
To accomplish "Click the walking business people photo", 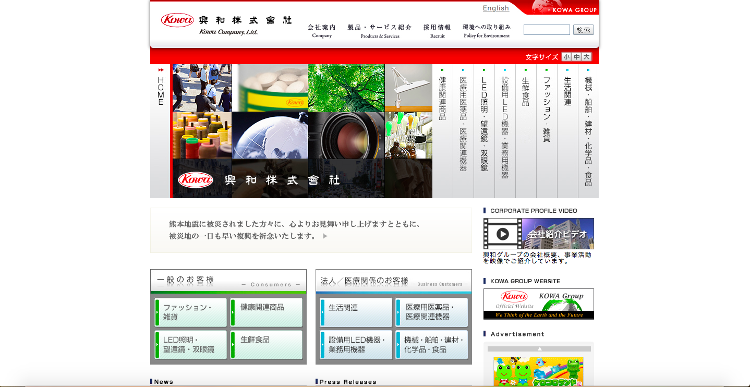I will (x=202, y=88).
